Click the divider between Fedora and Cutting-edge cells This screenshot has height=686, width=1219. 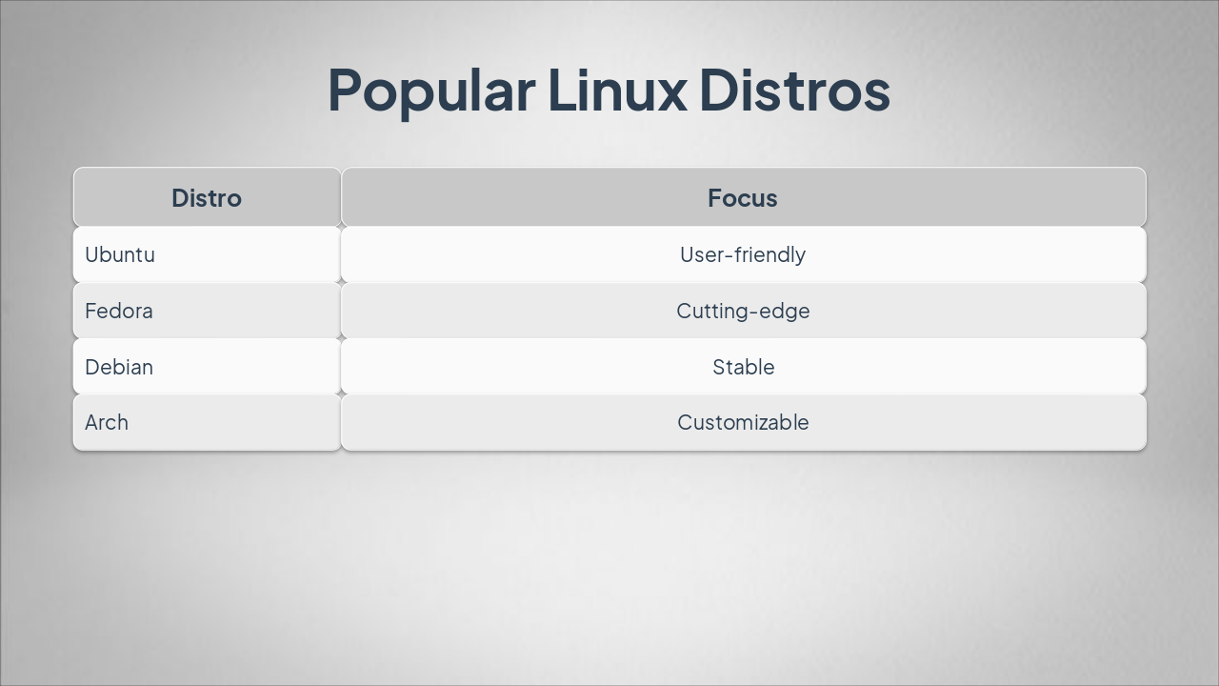pyautogui.click(x=341, y=311)
